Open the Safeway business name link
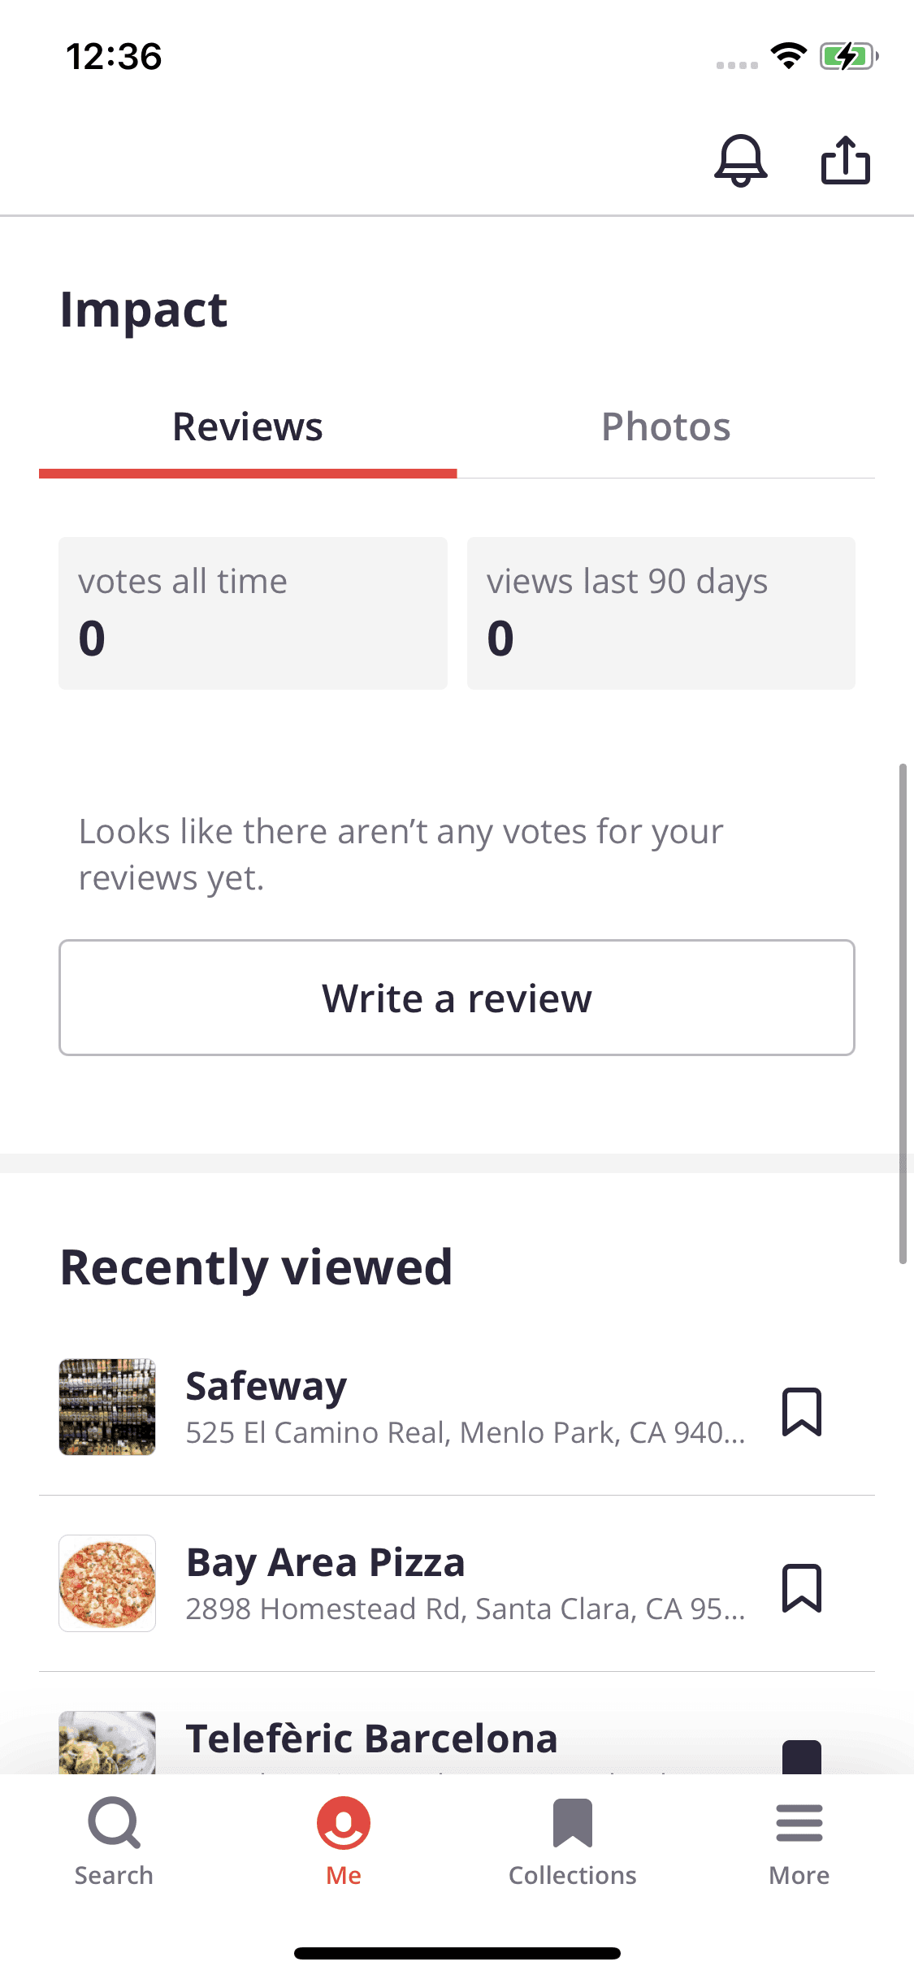This screenshot has height=1979, width=914. (x=266, y=1386)
